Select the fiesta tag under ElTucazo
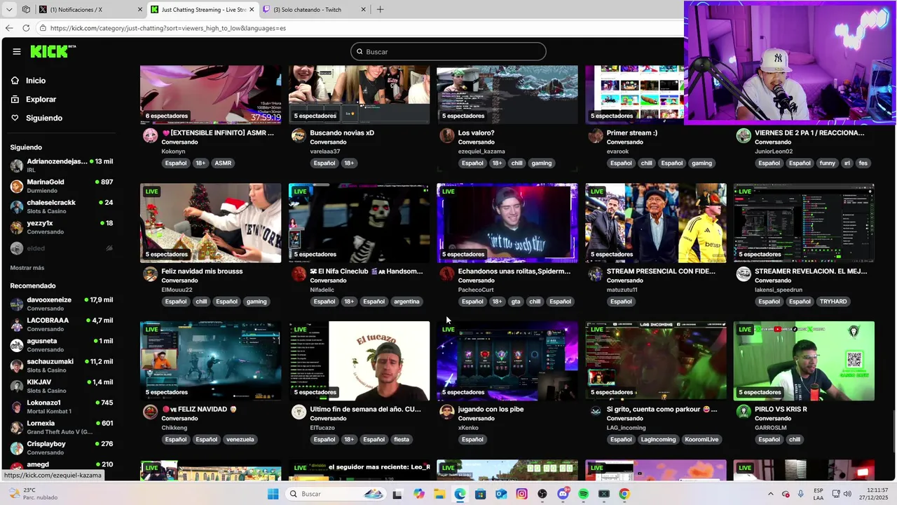897x505 pixels. 402,440
